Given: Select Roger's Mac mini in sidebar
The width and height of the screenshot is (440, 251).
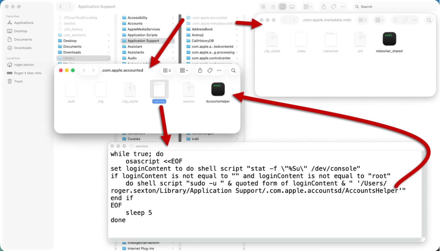Looking at the screenshot, I should click(24, 73).
